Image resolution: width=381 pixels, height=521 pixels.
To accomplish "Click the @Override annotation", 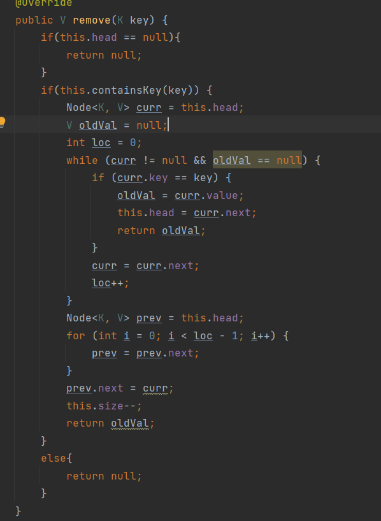I will (43, 3).
